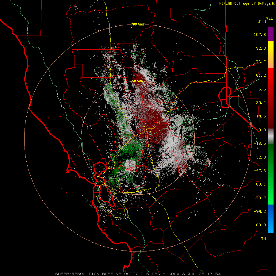
Task: Click the -78.7 velocity scale value
Action: [260, 198]
